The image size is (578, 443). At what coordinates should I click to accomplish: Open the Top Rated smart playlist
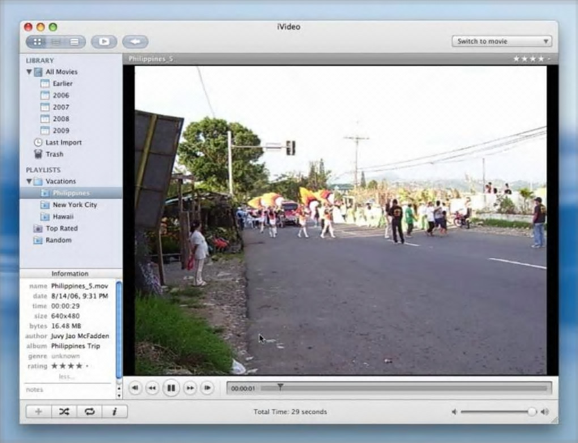click(62, 228)
